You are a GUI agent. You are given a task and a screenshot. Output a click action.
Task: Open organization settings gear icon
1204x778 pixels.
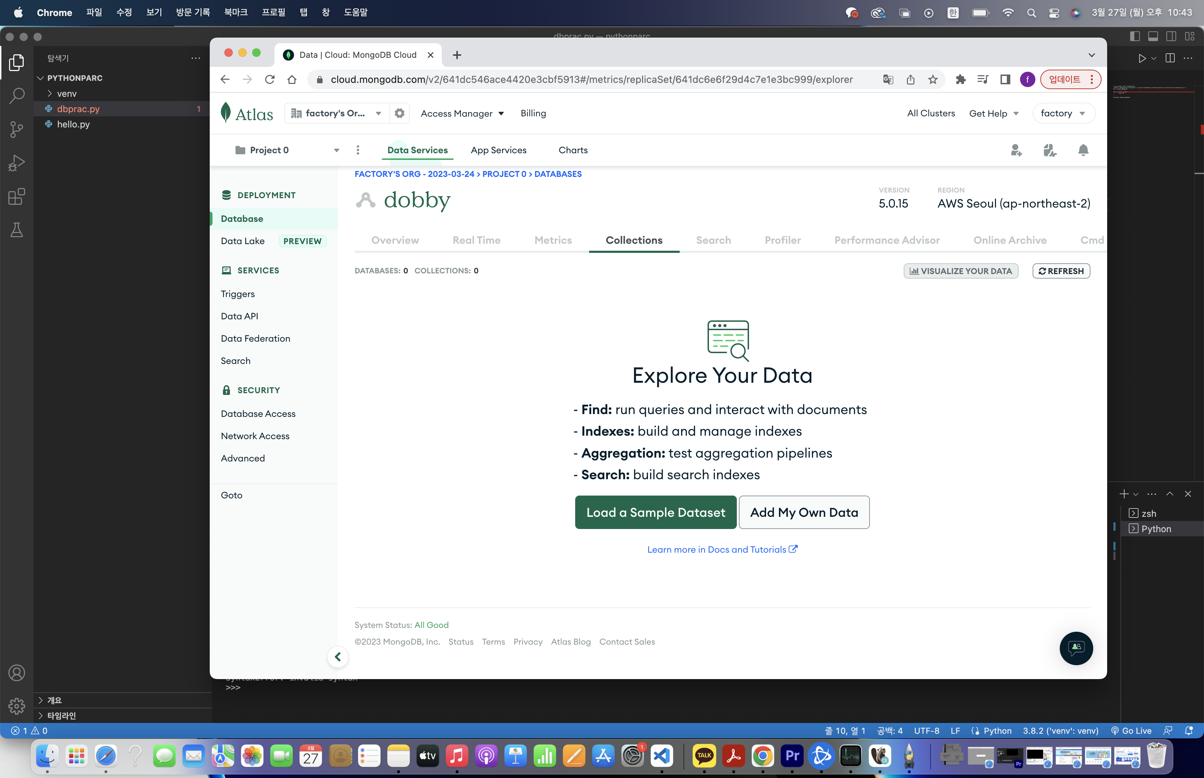coord(399,113)
